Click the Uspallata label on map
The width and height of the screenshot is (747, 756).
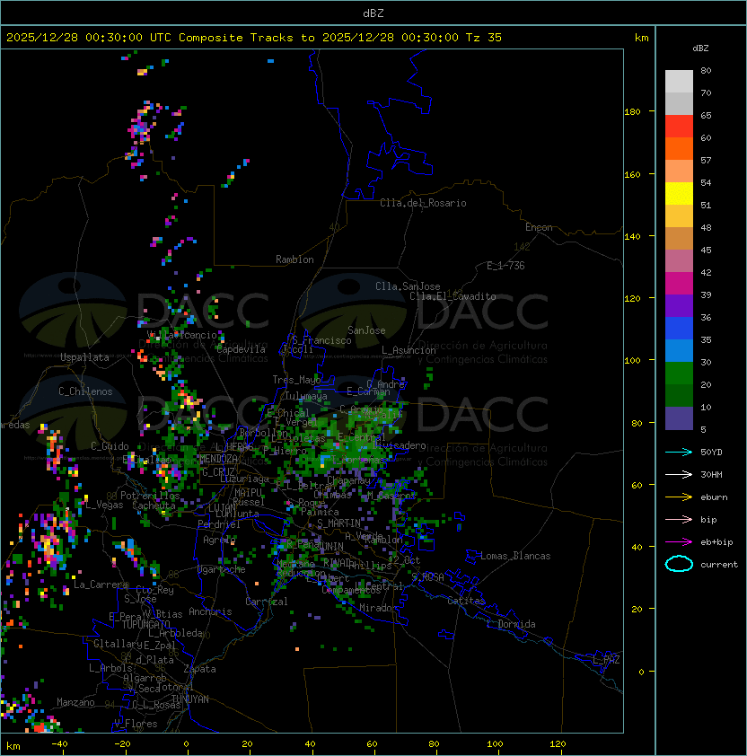tap(84, 357)
